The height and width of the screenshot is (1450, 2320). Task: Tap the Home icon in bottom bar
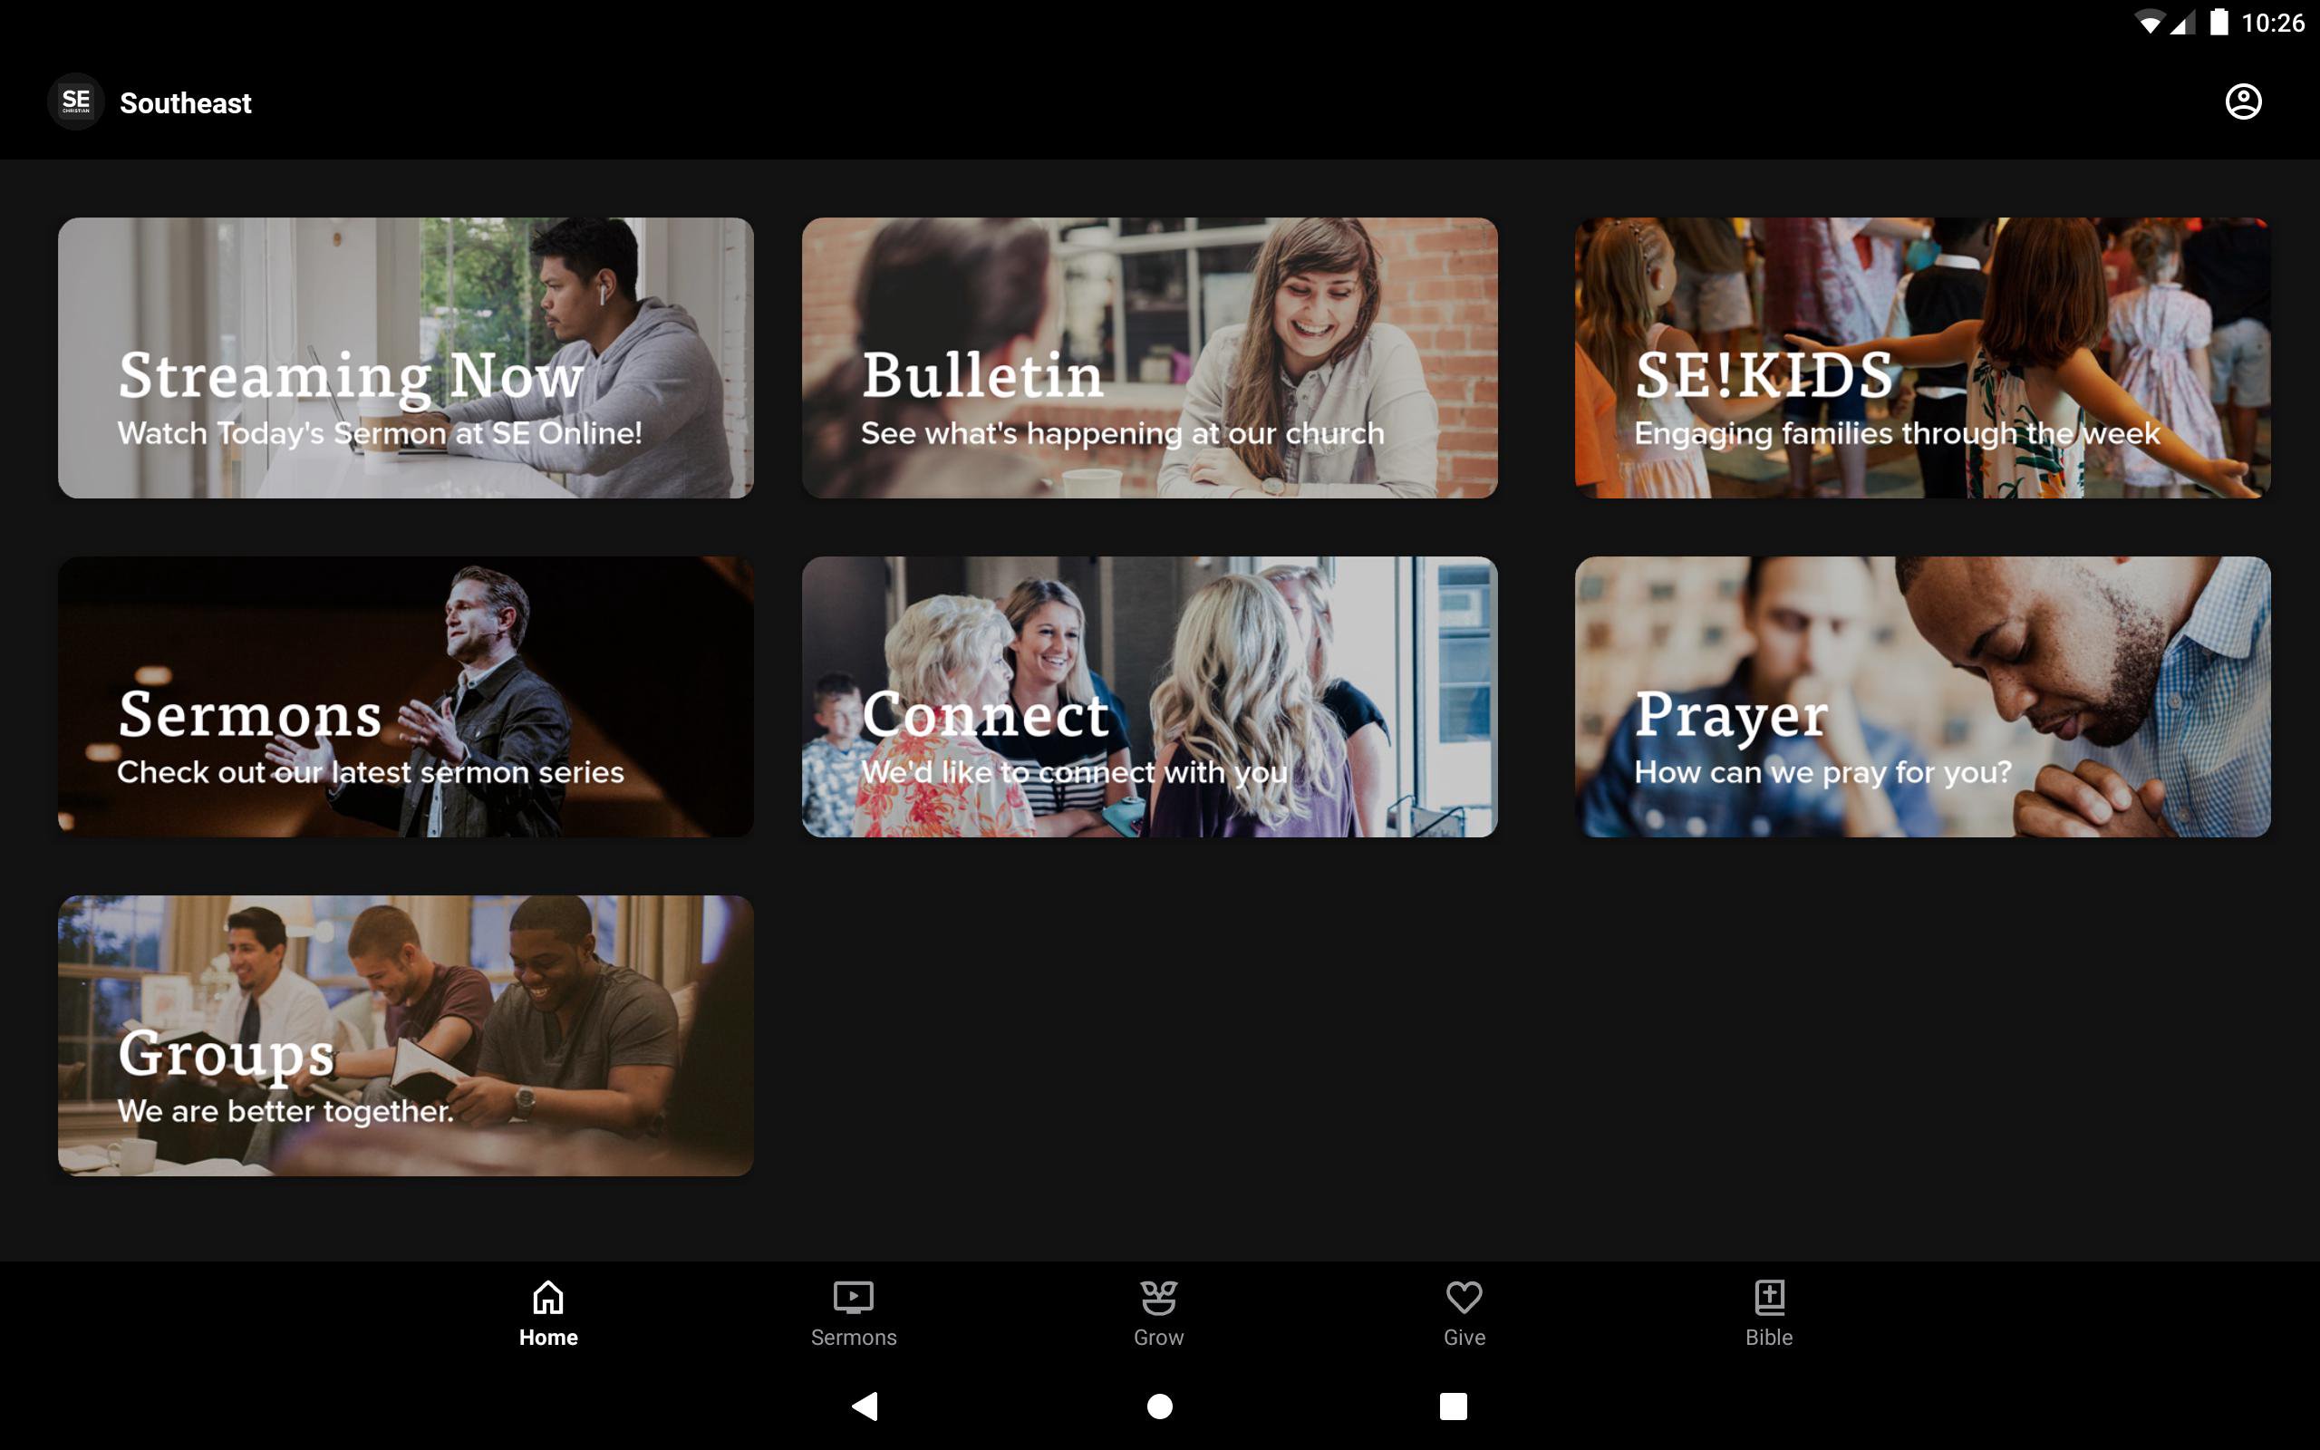click(548, 1298)
